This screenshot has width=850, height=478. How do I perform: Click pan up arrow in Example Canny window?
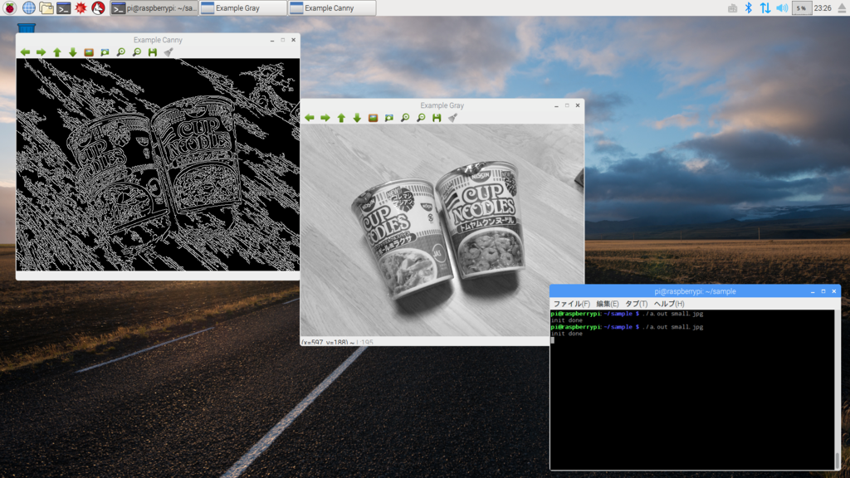[x=57, y=52]
